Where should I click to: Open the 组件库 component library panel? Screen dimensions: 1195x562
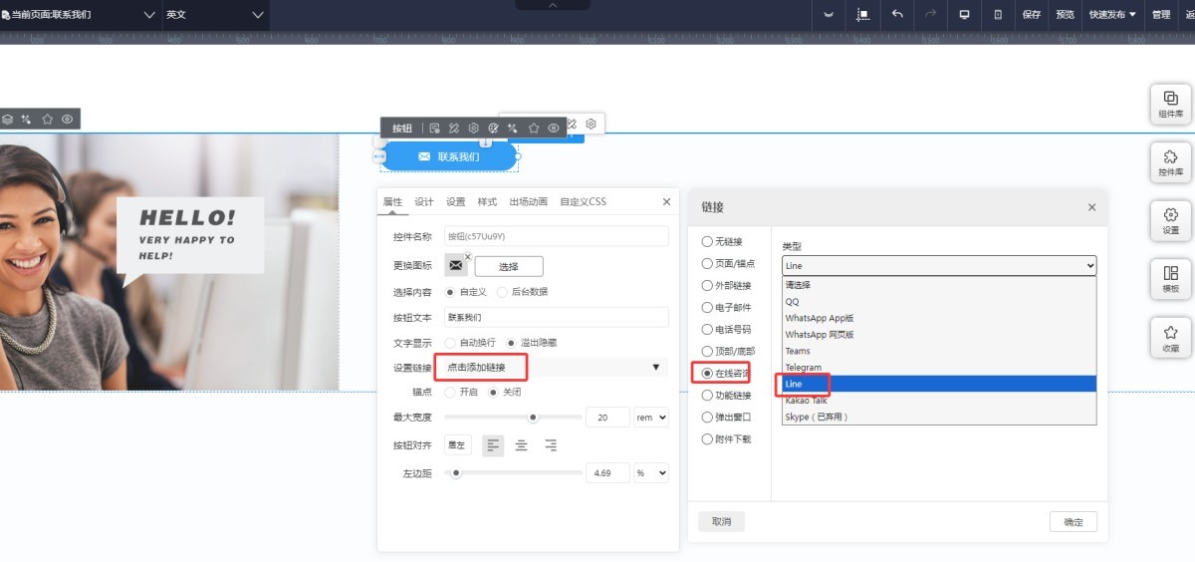click(x=1170, y=104)
